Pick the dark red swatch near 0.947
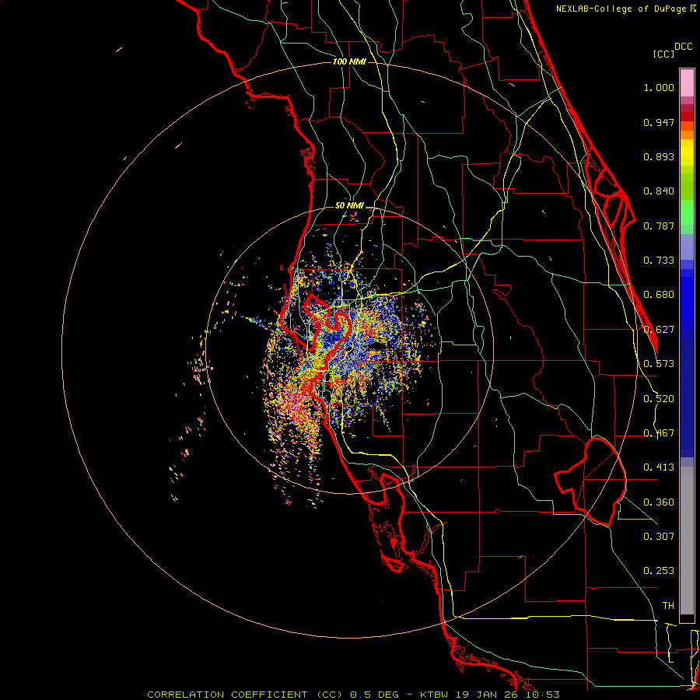Viewport: 700px width, 700px height. (x=687, y=116)
